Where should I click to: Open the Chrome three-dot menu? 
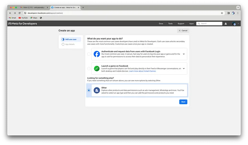click(238, 13)
